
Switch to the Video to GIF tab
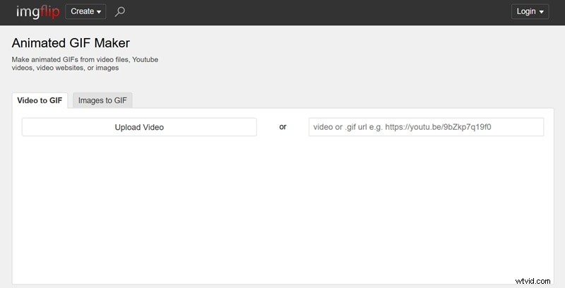coord(40,100)
